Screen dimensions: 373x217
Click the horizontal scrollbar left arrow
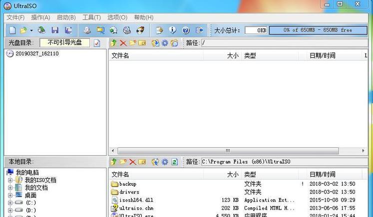(x=113, y=151)
